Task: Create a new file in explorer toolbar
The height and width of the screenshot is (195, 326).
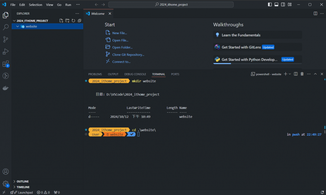Action: [61, 21]
